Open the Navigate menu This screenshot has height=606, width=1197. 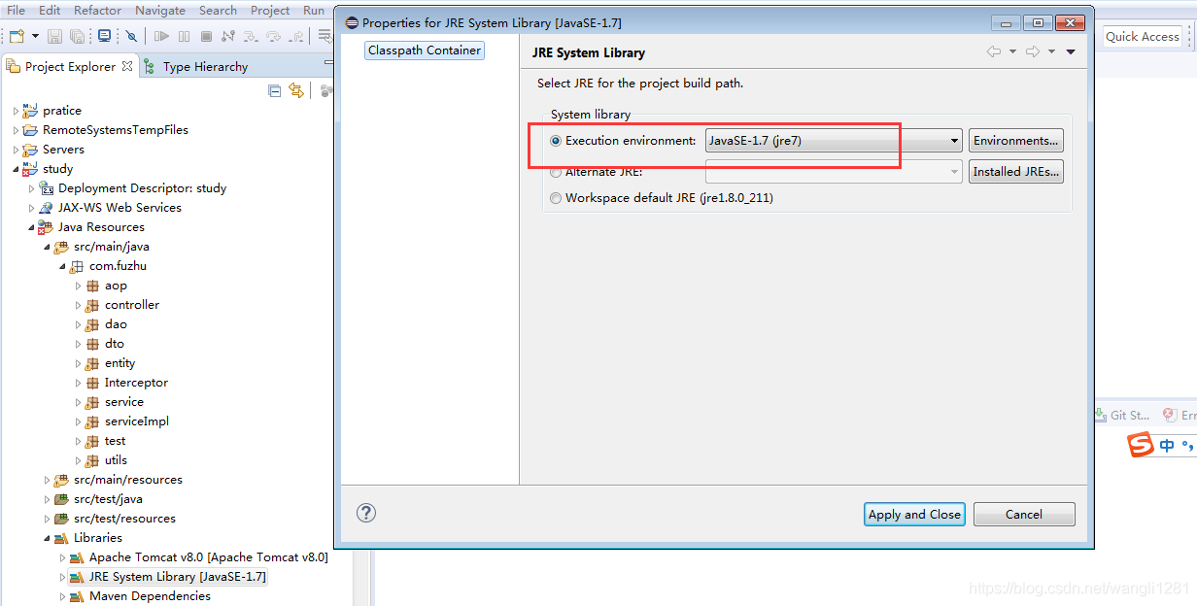160,10
